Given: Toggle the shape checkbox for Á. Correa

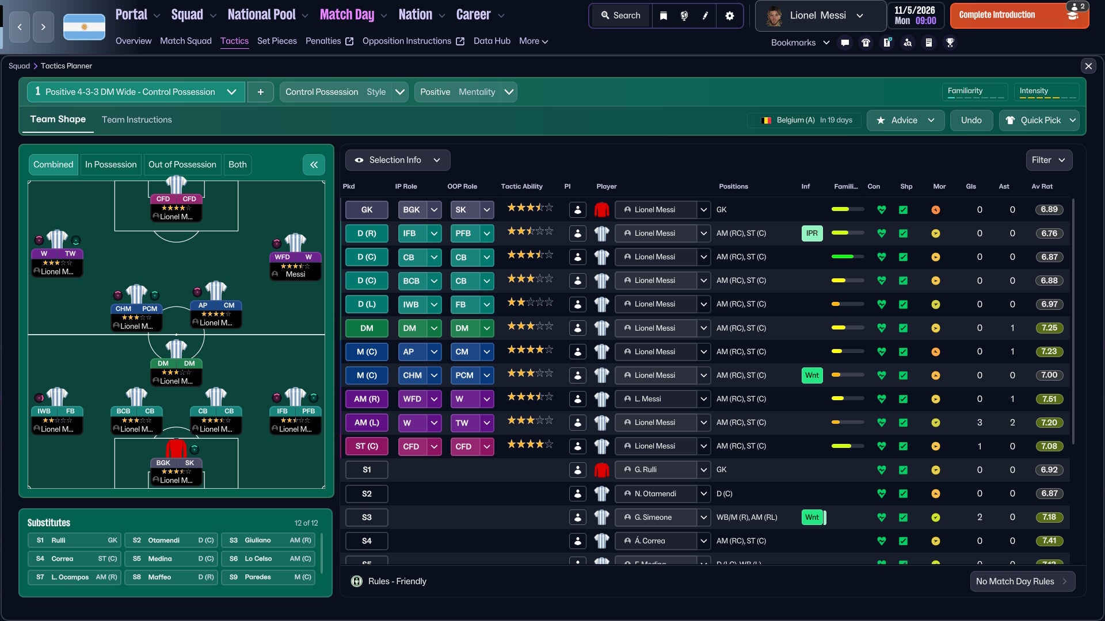Looking at the screenshot, I should [904, 541].
